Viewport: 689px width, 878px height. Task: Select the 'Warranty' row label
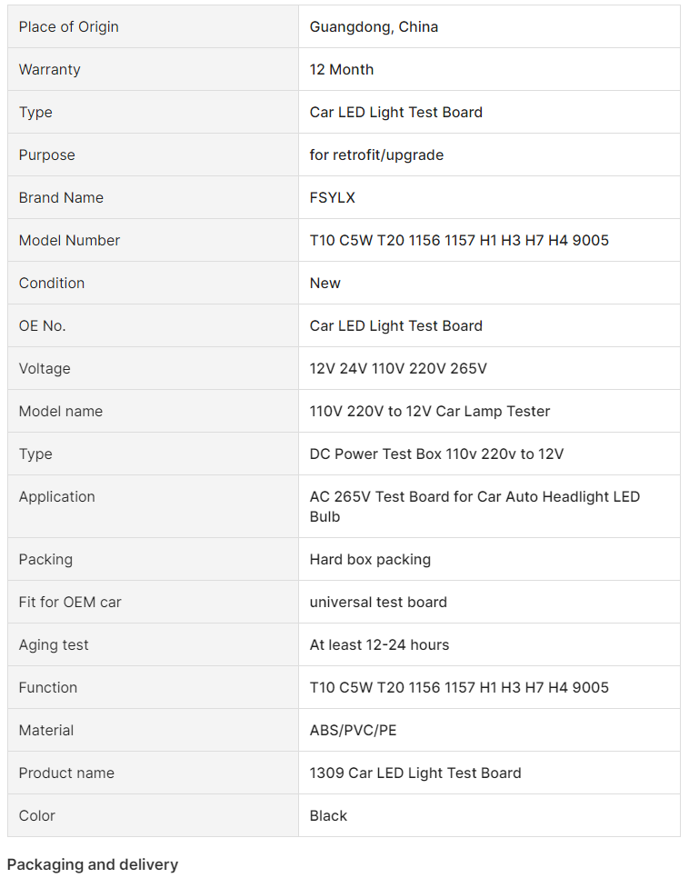pos(50,70)
